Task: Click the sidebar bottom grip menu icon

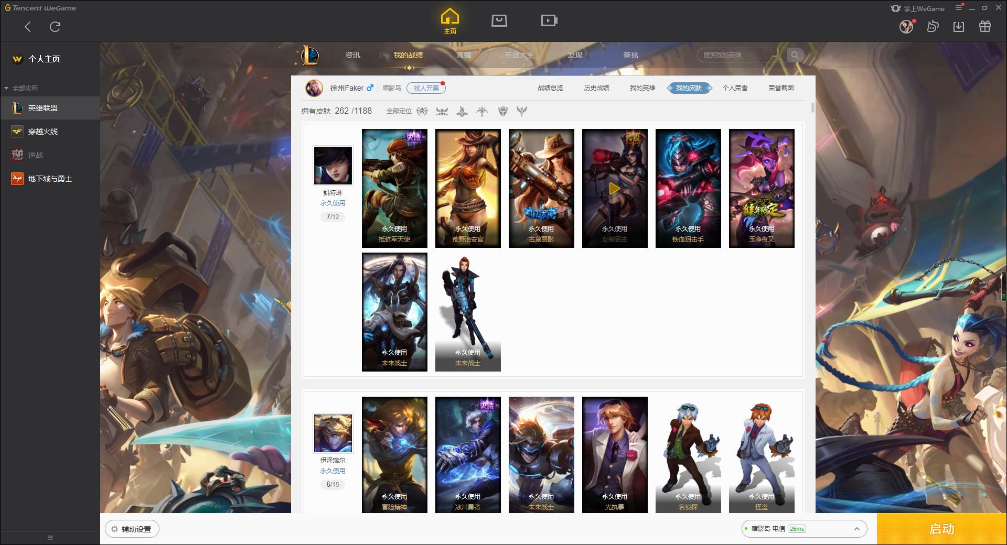Action: pos(50,538)
